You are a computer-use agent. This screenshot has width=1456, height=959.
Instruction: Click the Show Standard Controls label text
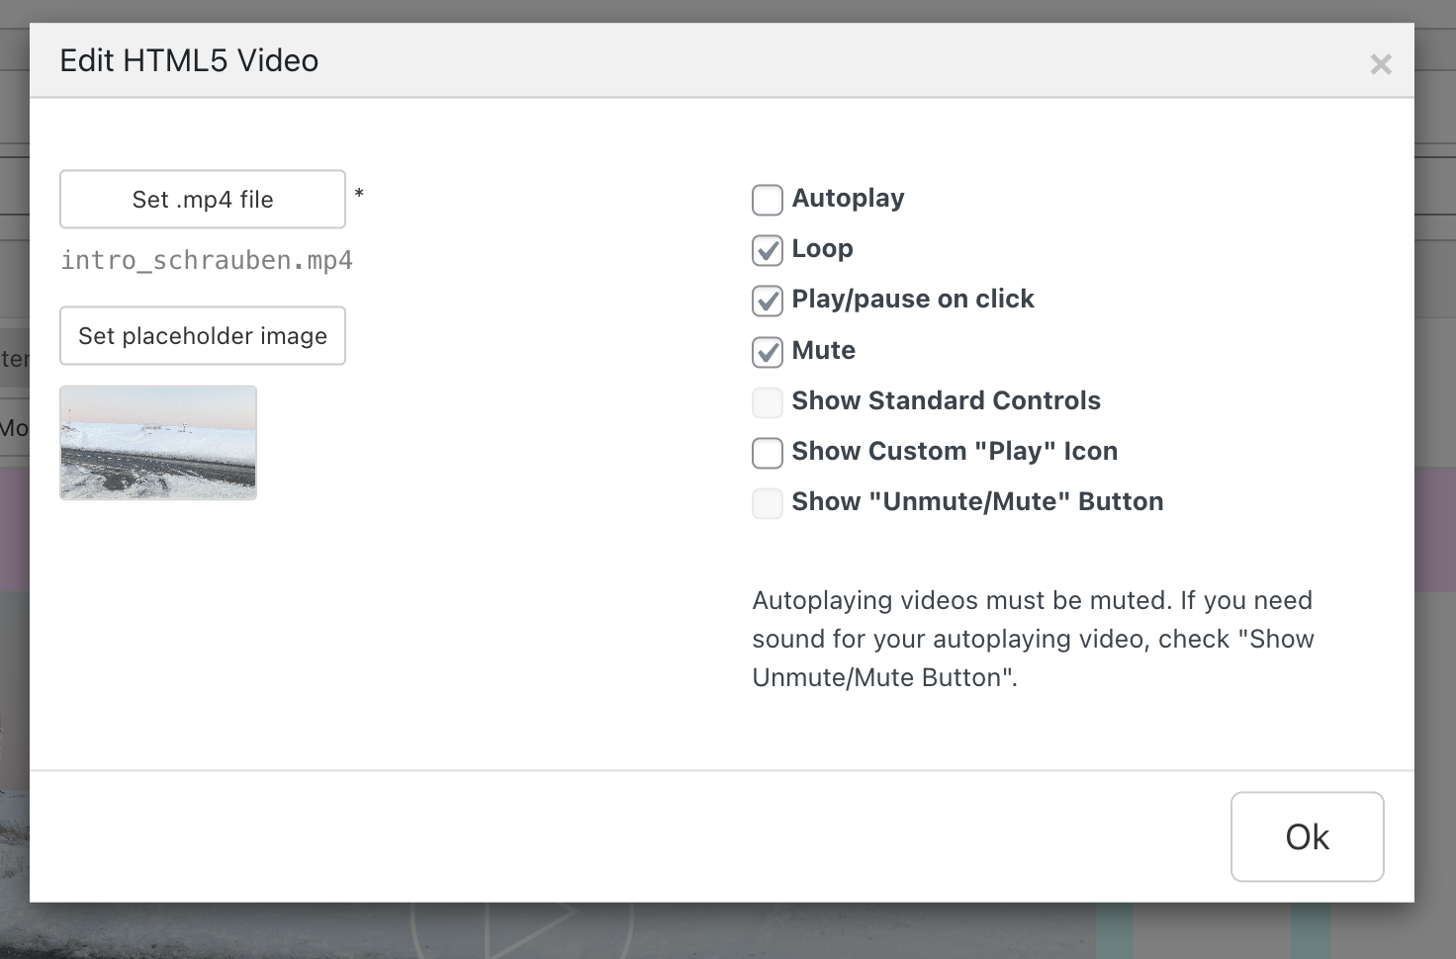(946, 400)
